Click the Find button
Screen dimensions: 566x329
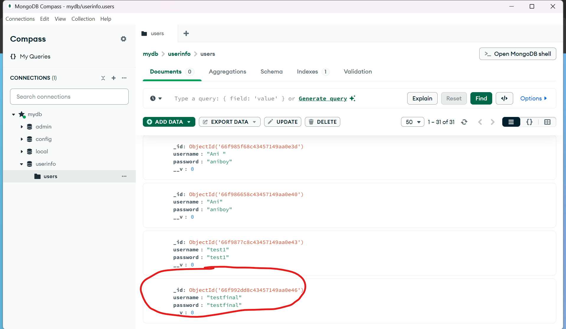point(481,98)
